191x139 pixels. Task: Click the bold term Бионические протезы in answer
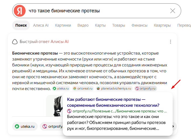(35, 53)
